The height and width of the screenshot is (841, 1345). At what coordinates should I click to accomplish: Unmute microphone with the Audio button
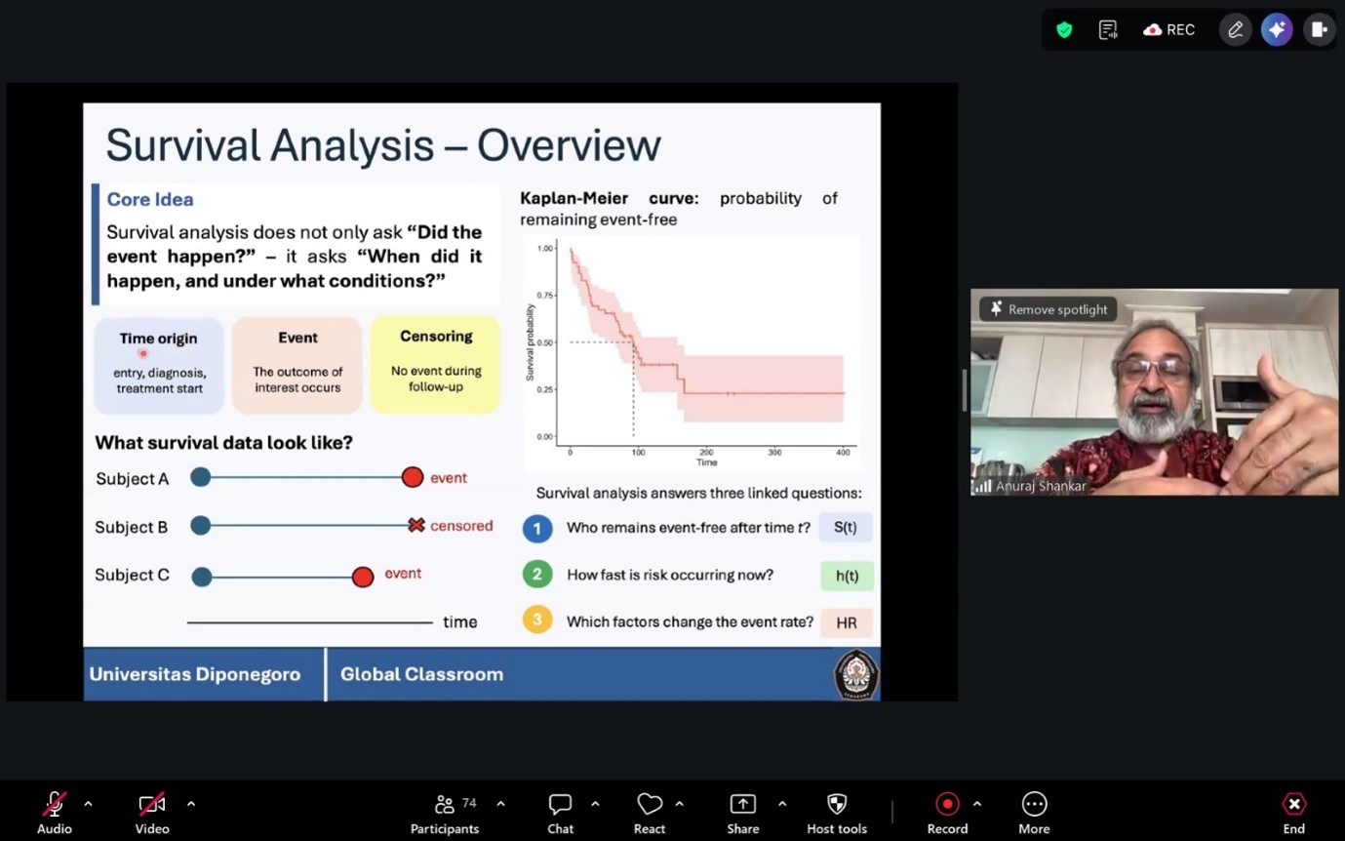click(x=55, y=812)
